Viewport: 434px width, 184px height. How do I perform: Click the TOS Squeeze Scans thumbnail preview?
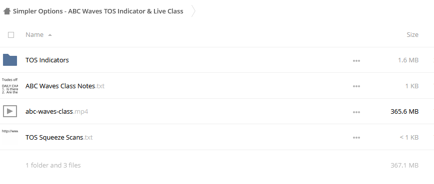[10, 137]
